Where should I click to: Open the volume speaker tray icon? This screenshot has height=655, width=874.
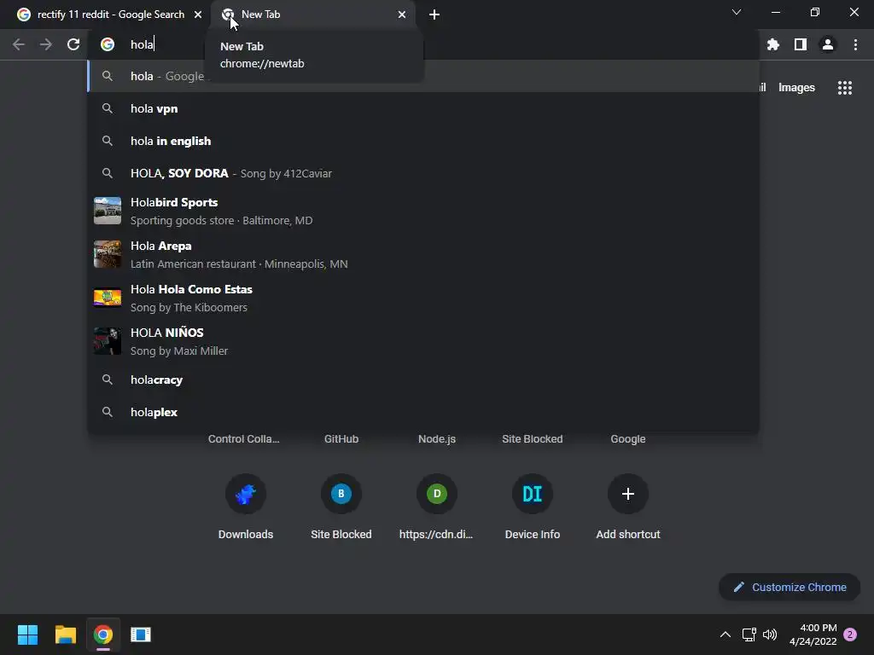pyautogui.click(x=770, y=635)
